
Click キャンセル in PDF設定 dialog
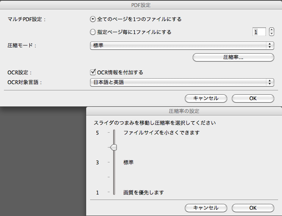point(206,98)
